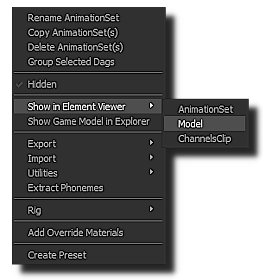Open Show in Element Viewer submenu
The image size is (263, 280).
coord(77,107)
